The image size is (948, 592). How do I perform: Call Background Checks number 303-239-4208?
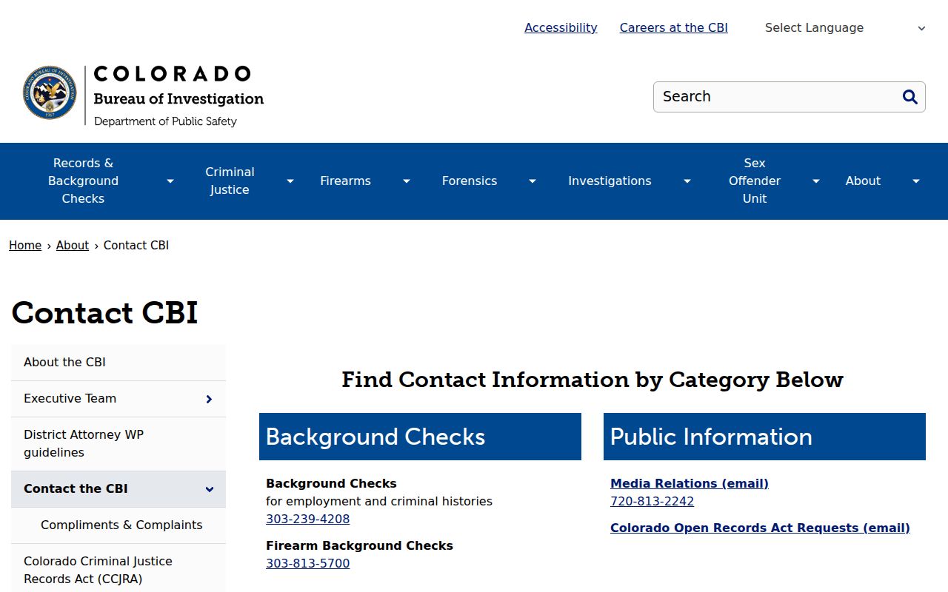(307, 519)
